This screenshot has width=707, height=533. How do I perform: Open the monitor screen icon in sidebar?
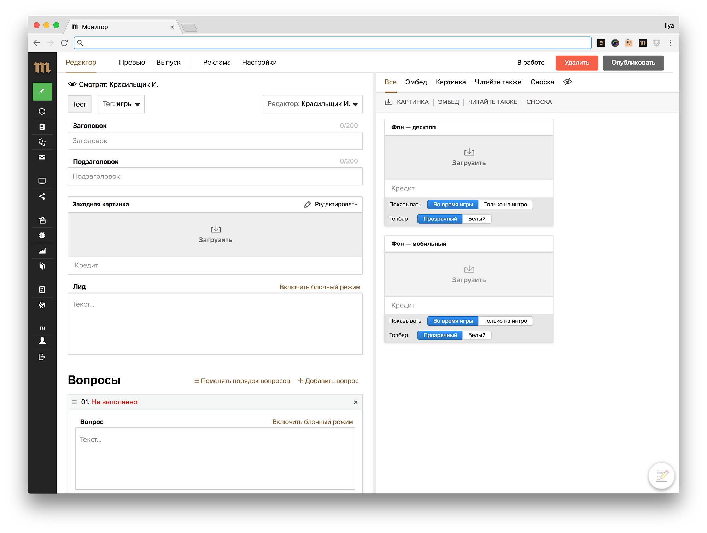tap(42, 181)
